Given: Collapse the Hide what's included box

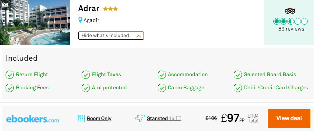Looking at the screenshot, I should pos(111,36).
